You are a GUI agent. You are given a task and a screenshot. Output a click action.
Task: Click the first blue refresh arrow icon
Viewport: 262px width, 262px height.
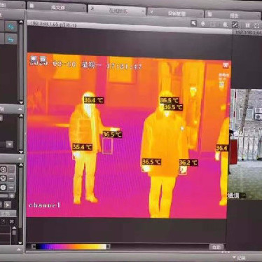click(x=11, y=27)
